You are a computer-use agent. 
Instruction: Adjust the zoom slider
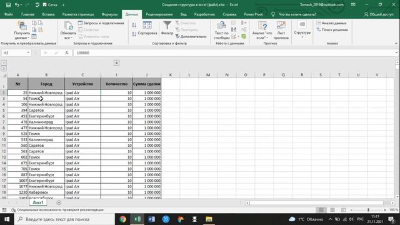click(x=368, y=210)
